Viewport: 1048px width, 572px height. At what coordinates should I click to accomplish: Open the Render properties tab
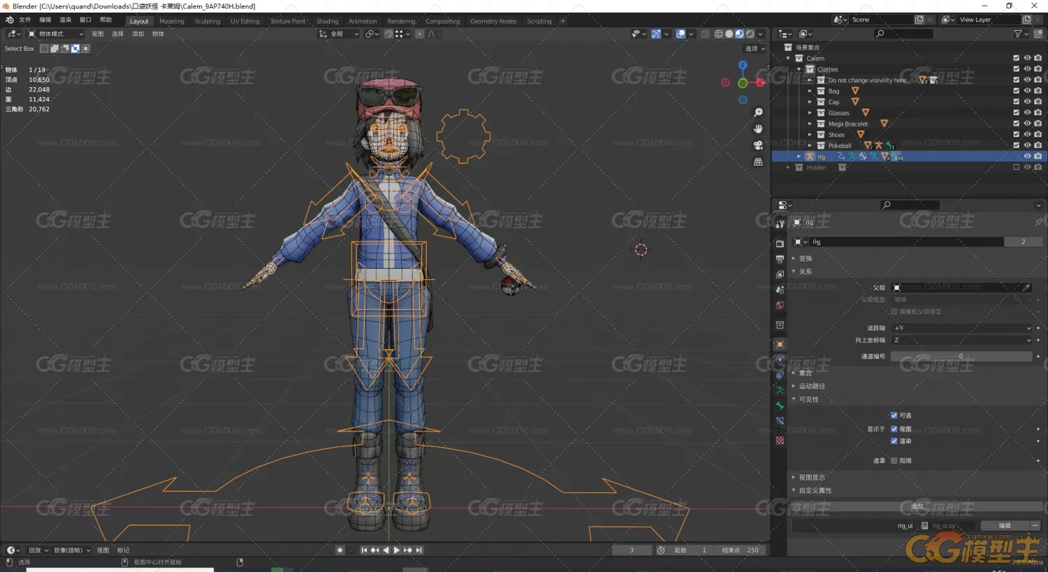coord(780,244)
